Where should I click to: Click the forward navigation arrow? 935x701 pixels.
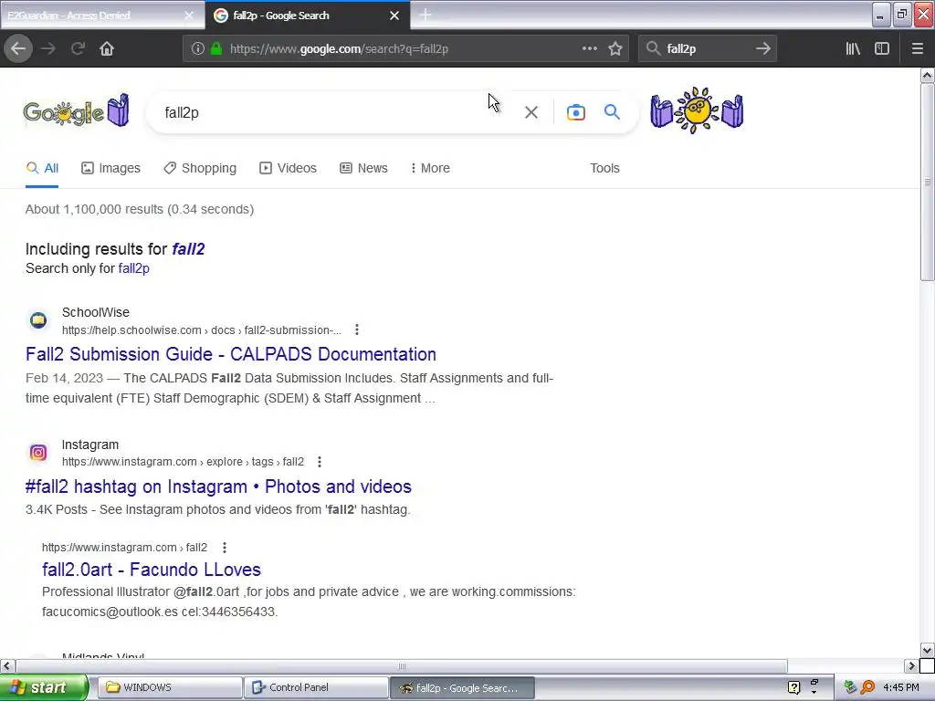click(x=48, y=49)
